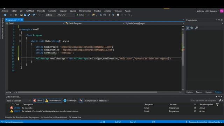Pin the Program.cs tab
The image size is (224, 126).
tap(19, 20)
